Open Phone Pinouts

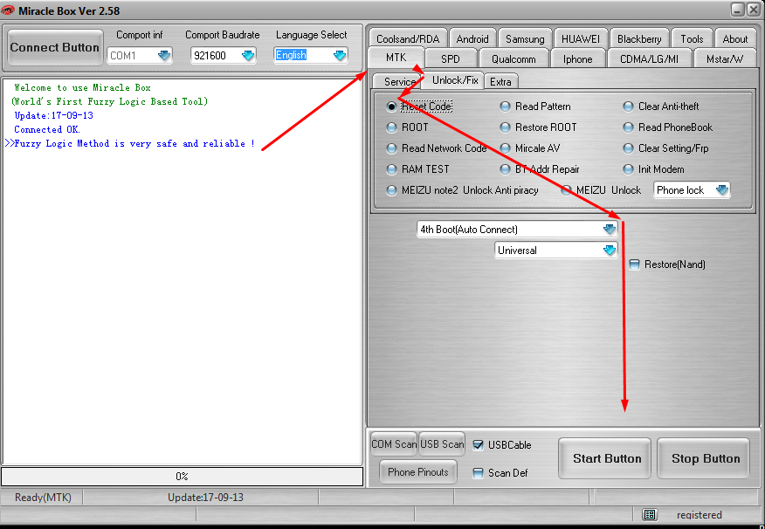tap(418, 472)
